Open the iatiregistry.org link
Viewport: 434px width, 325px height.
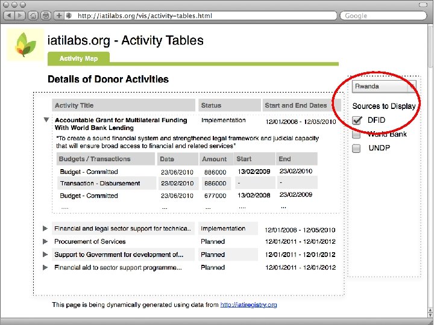[x=248, y=305]
